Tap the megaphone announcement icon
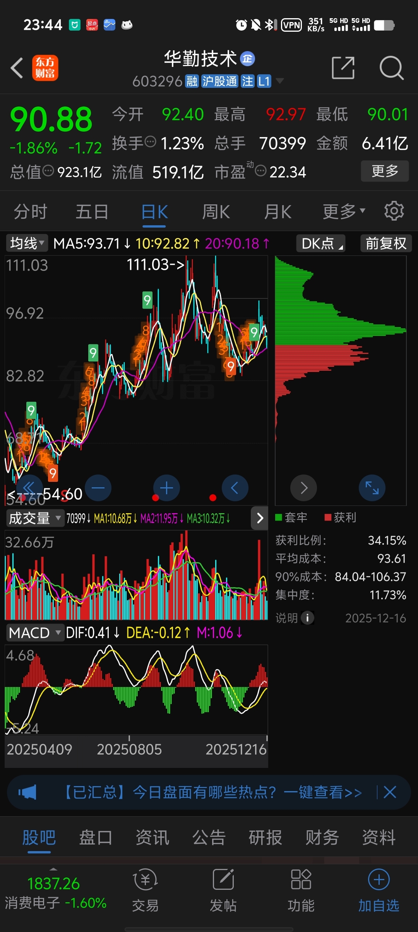Screen dimensions: 418x932 [x=27, y=792]
